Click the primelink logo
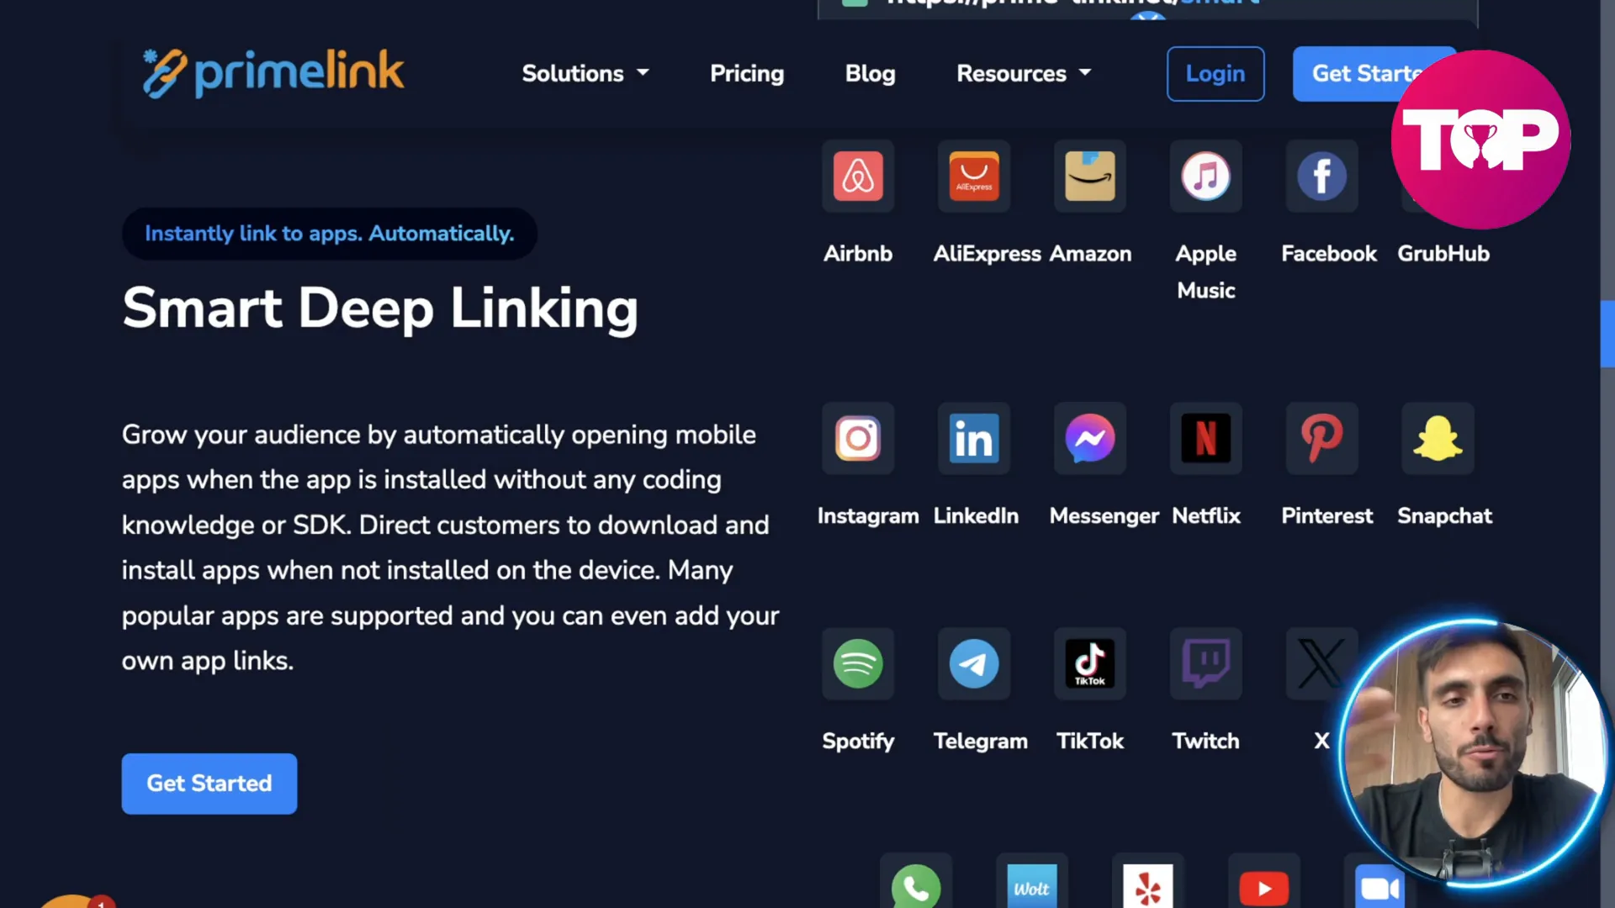This screenshot has height=908, width=1615. (273, 73)
